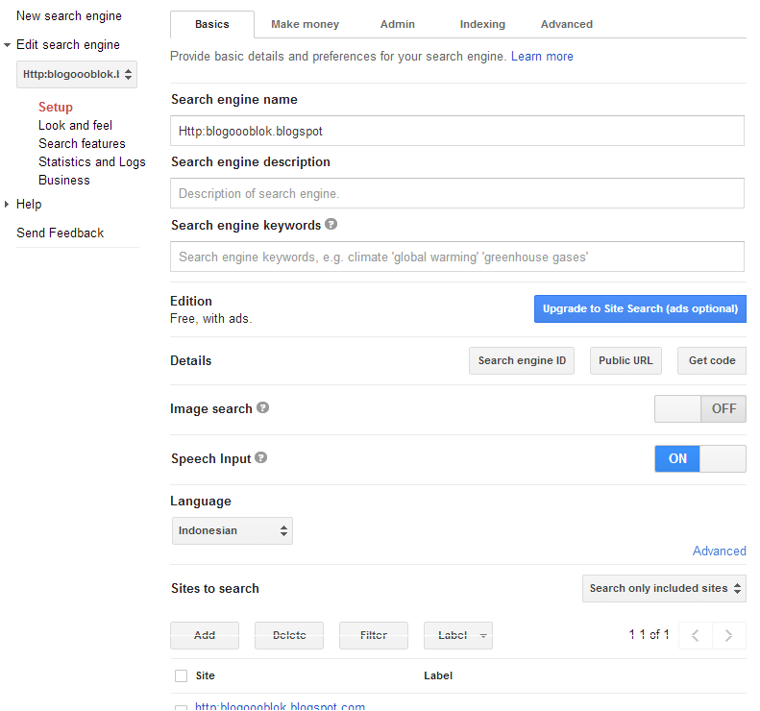The width and height of the screenshot is (760, 711).
Task: Click the Edit search engine label
Action: click(68, 45)
